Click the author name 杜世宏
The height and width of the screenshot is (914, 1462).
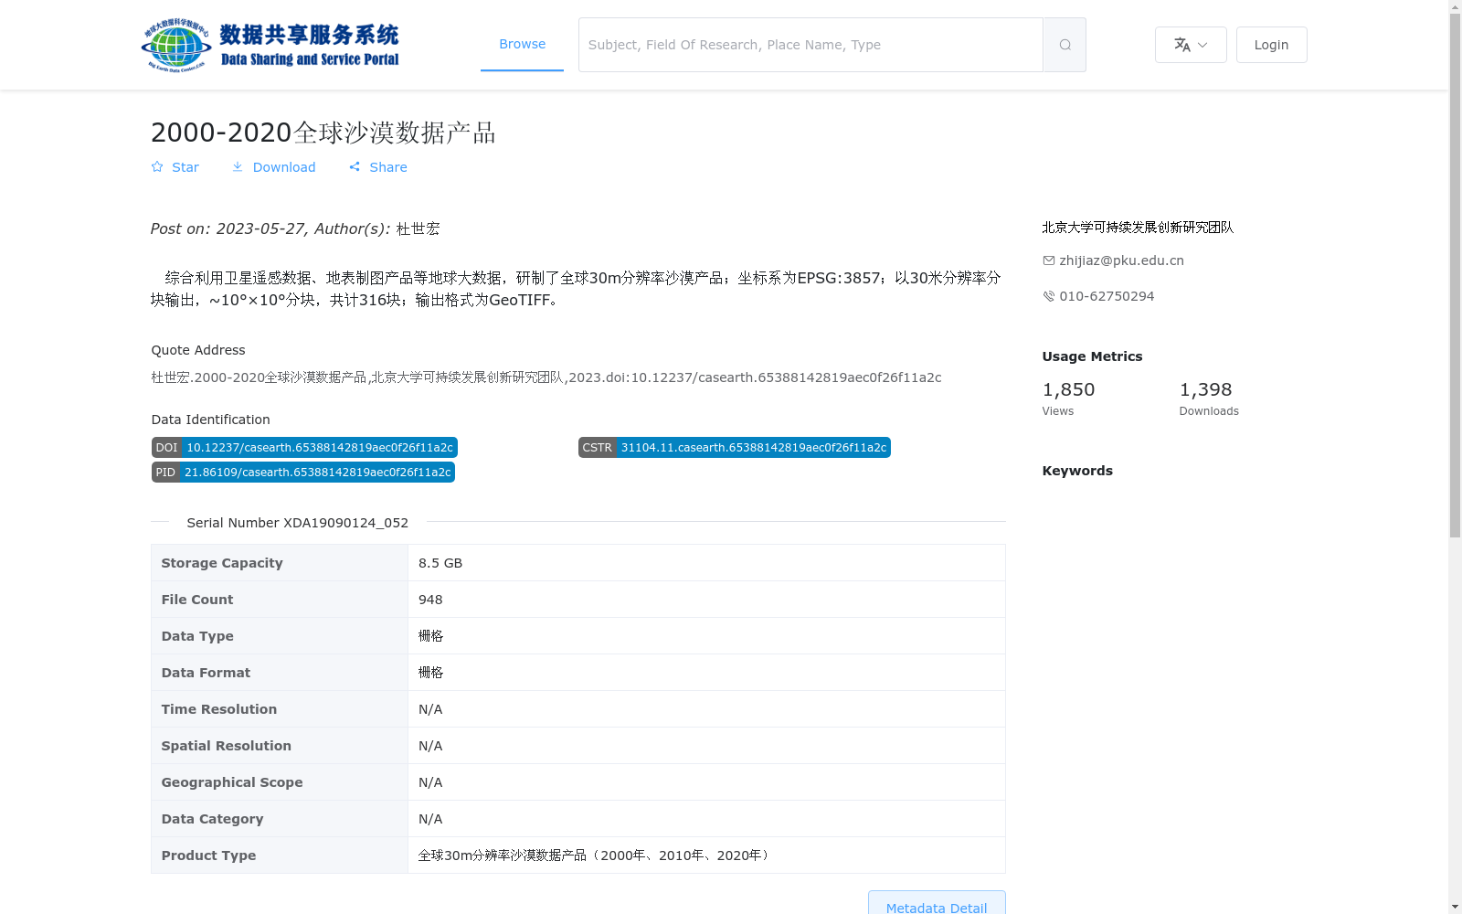click(x=418, y=228)
